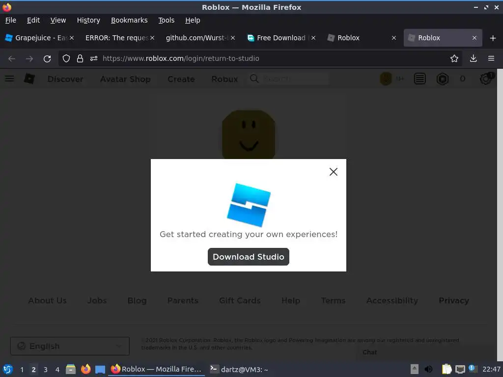Click the Jobs footer link
This screenshot has width=503, height=377.
[x=97, y=301]
